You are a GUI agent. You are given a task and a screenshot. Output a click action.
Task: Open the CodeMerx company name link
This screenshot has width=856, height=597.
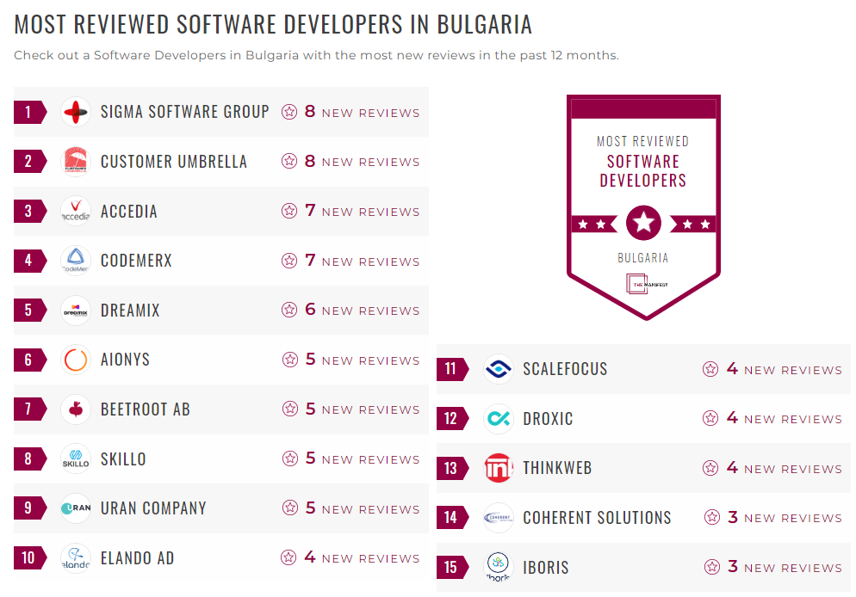136,260
